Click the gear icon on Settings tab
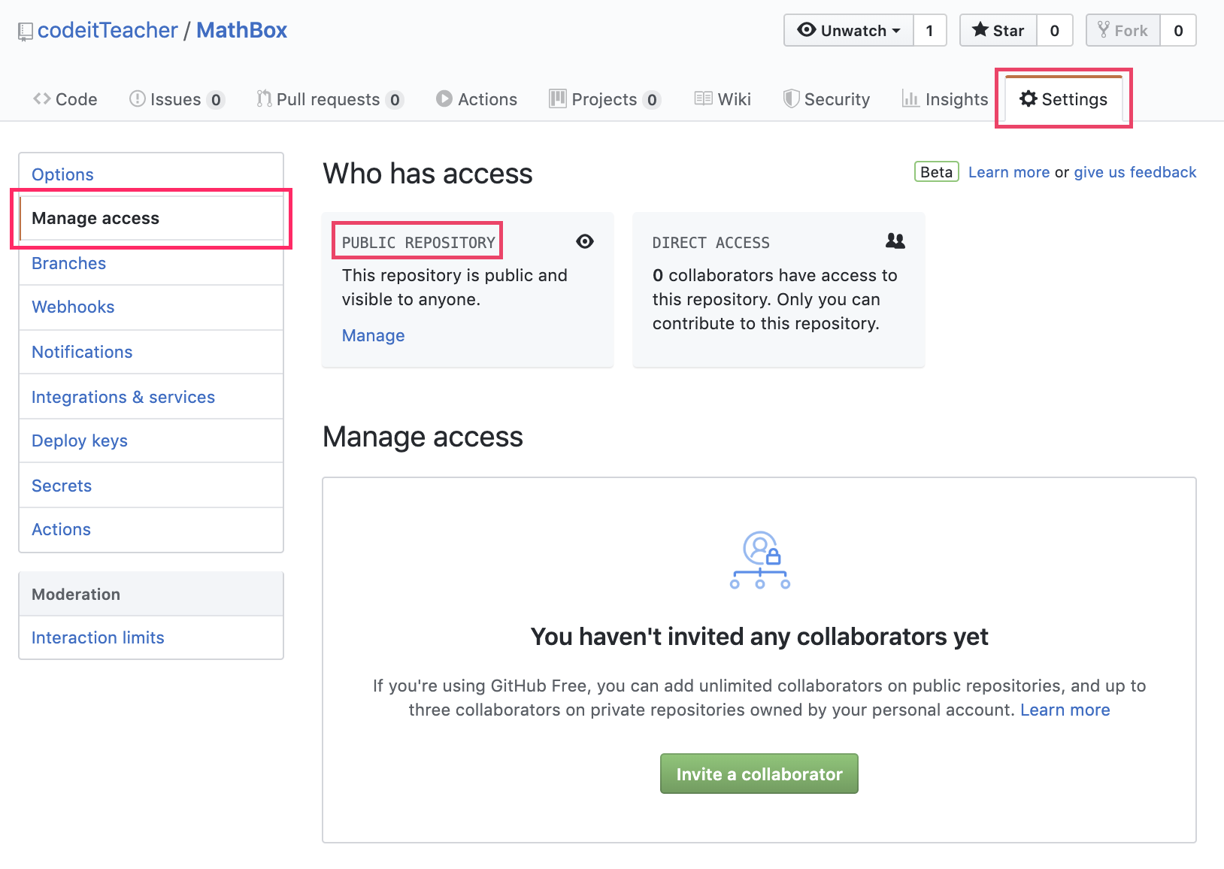This screenshot has width=1224, height=869. click(1028, 98)
